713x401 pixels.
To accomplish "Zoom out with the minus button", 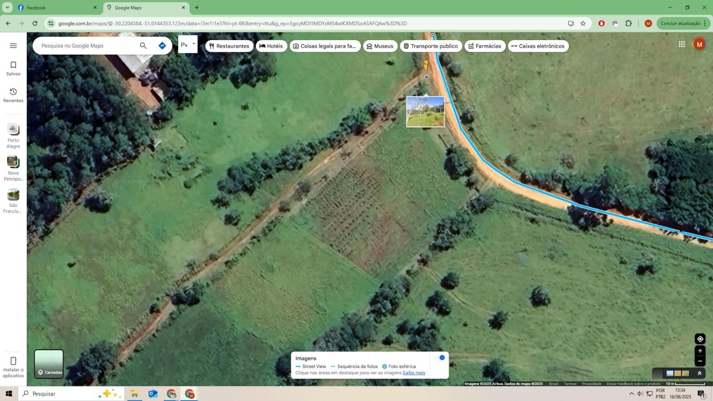I will [700, 361].
